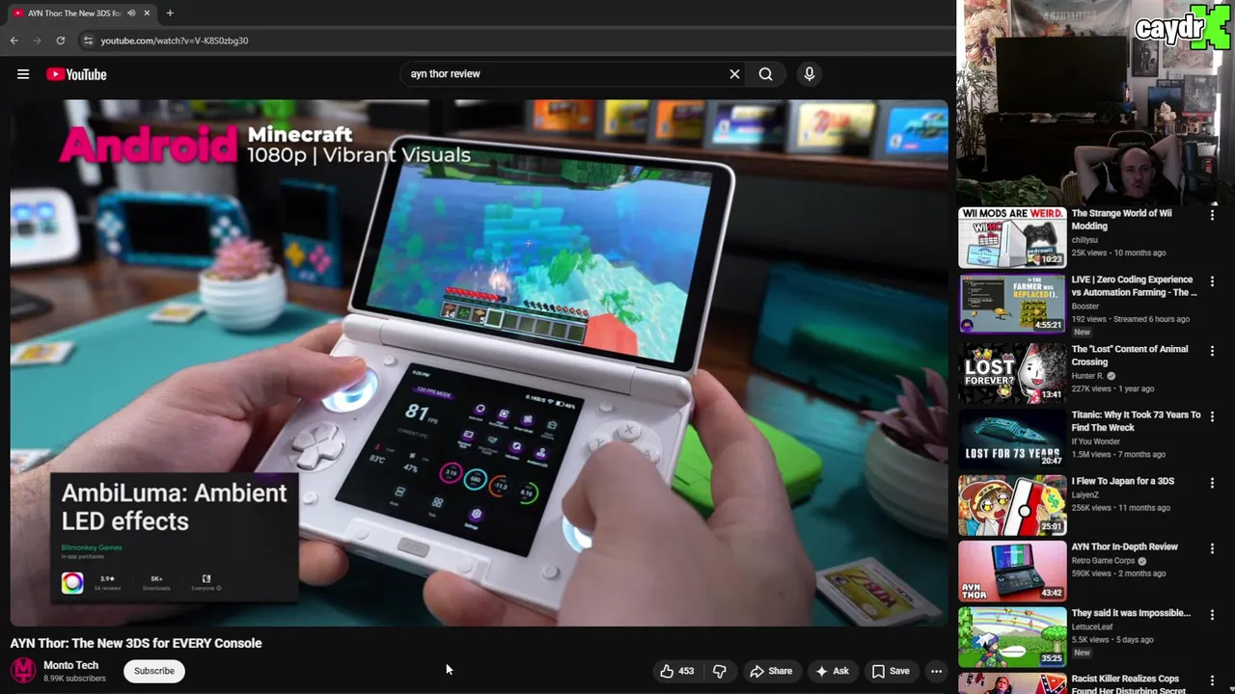Click channel name Hunter R.

tap(1087, 376)
